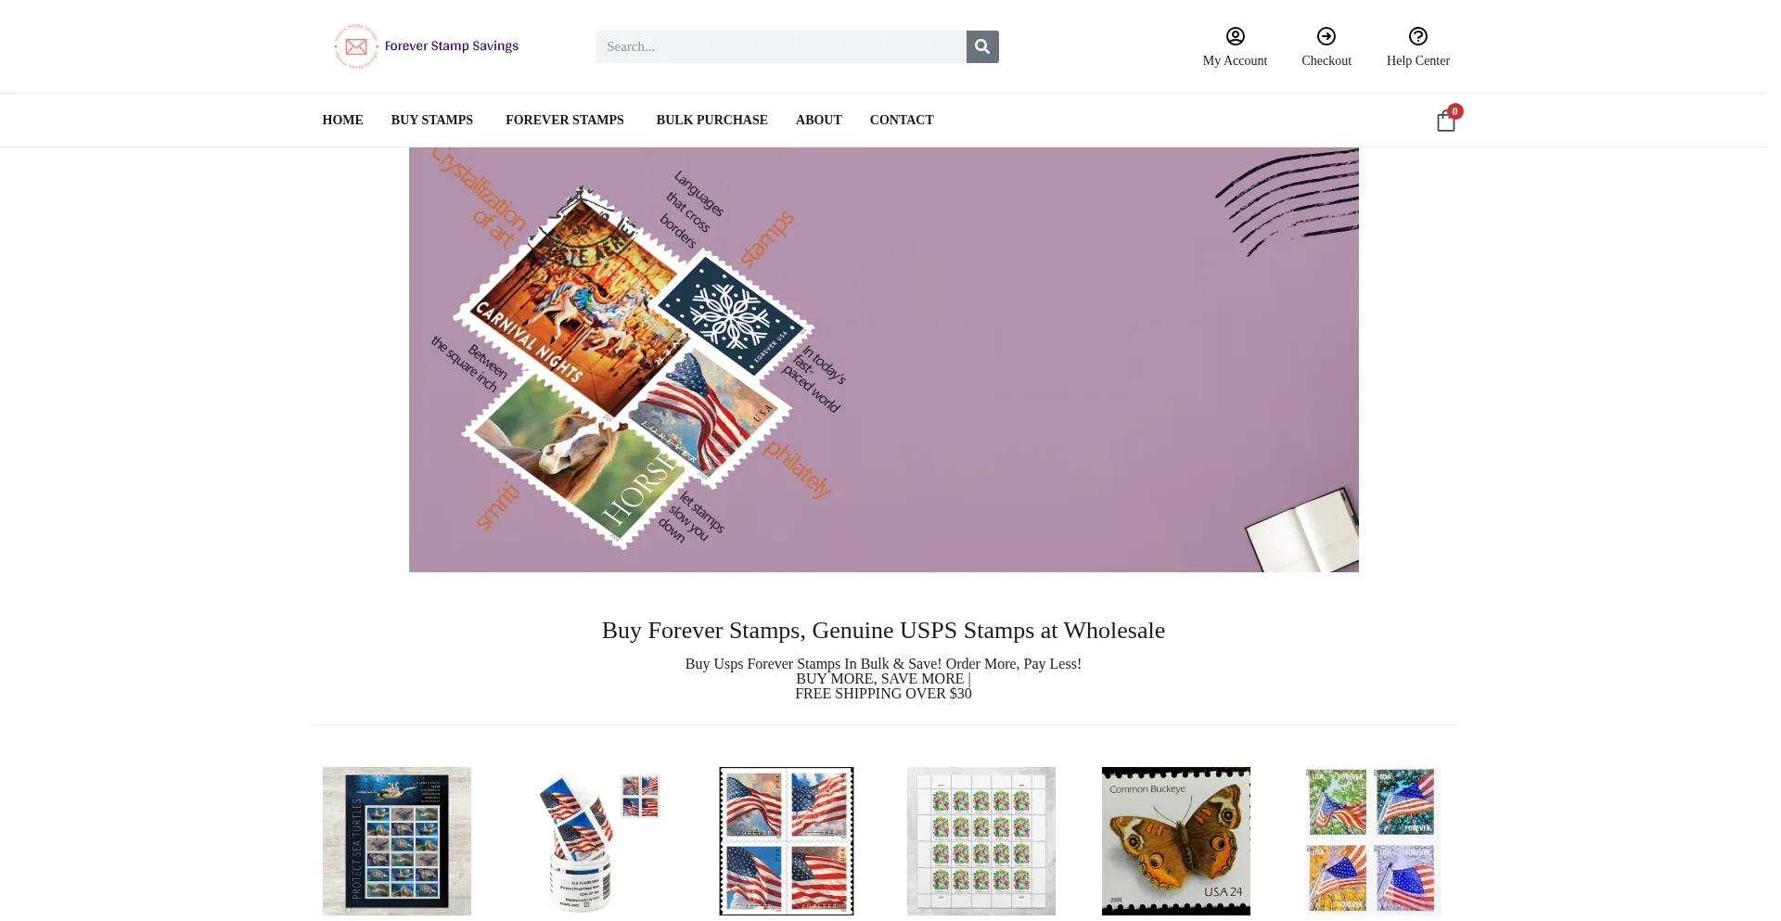Open the BUY STAMPS menu
Screen dimensions: 1781x921
pyautogui.click(x=432, y=120)
